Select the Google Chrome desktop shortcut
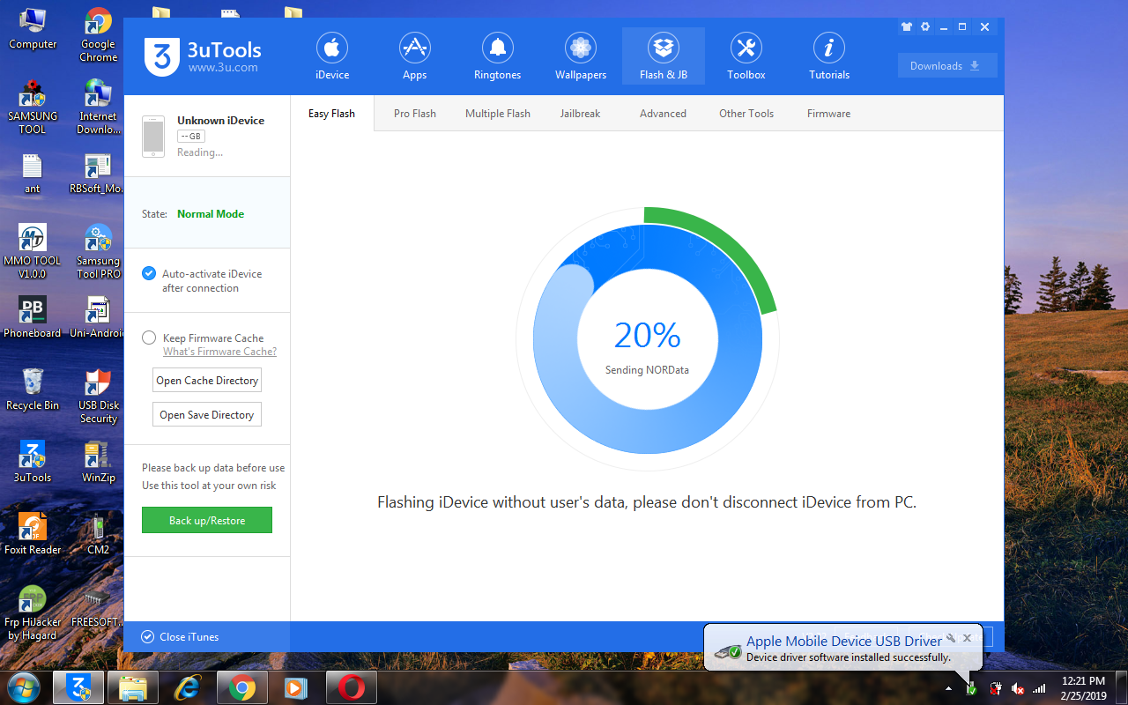 (x=99, y=35)
